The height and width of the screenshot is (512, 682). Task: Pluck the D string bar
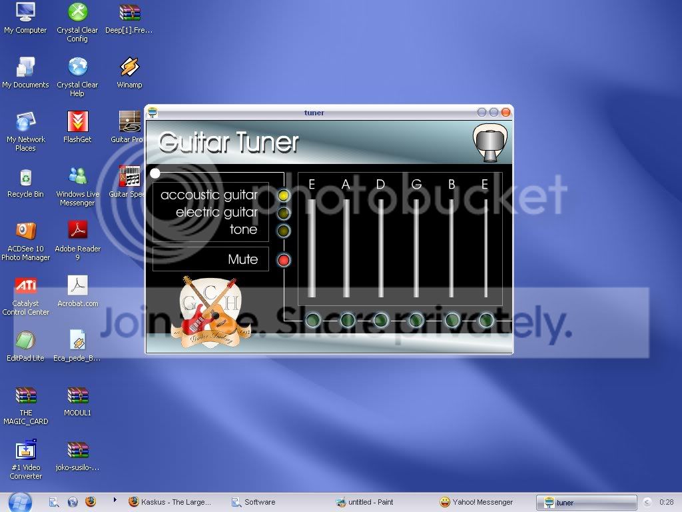tap(380, 248)
